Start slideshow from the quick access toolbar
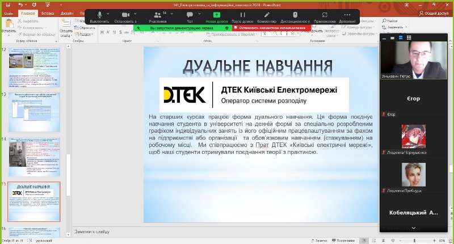 tap(47, 5)
